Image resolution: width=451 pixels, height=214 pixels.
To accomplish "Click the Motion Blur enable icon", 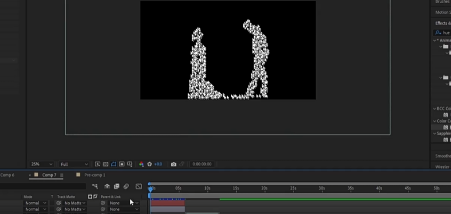I will tap(126, 186).
